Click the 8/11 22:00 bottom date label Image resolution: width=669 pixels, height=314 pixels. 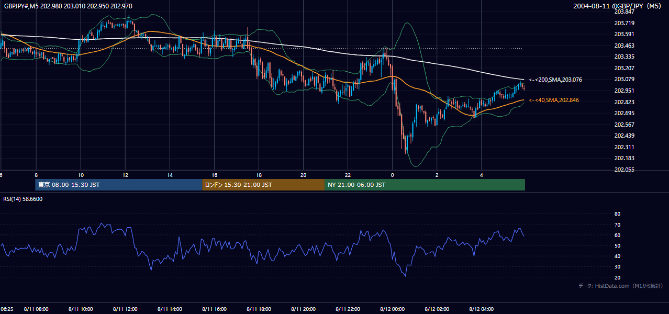point(348,309)
